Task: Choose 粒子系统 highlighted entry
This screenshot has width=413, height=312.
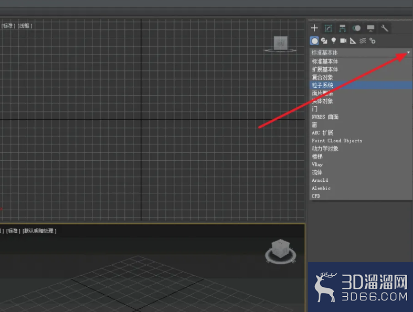Action: click(x=361, y=85)
